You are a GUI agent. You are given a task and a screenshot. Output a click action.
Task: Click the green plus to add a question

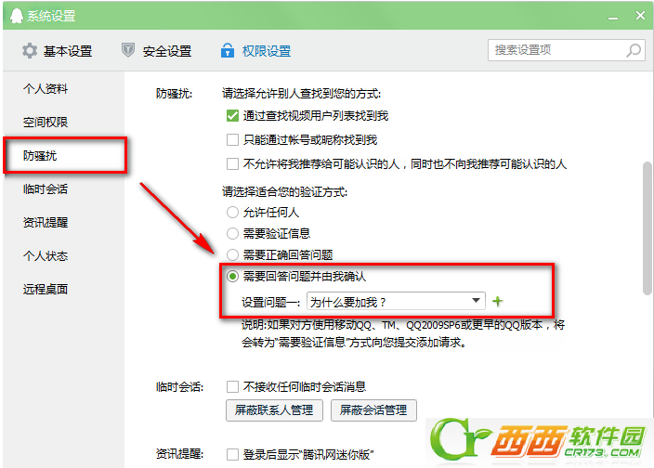tap(497, 301)
